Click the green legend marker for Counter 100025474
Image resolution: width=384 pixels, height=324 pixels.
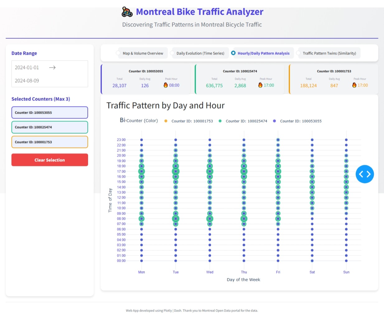(220, 121)
